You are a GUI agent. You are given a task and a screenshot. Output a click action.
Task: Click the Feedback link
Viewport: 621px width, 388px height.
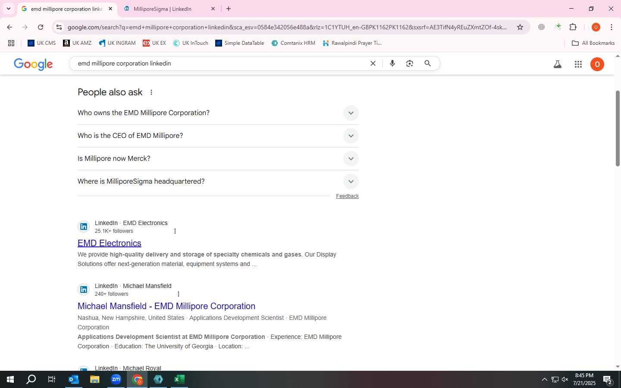tap(347, 196)
